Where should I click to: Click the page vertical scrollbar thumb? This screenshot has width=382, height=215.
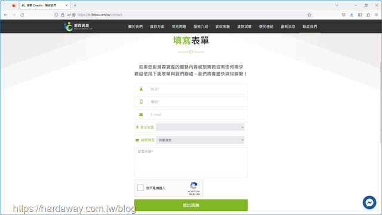381,102
